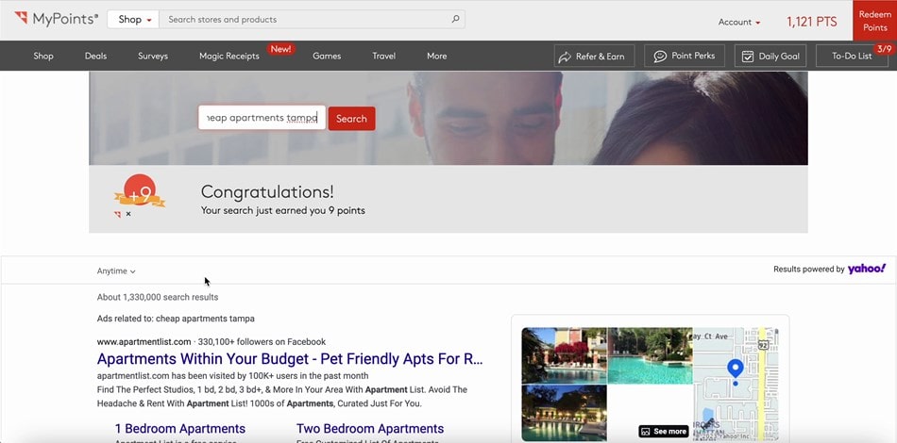Image resolution: width=897 pixels, height=443 pixels.
Task: Click the +9 points ribbon badge
Action: (x=140, y=192)
